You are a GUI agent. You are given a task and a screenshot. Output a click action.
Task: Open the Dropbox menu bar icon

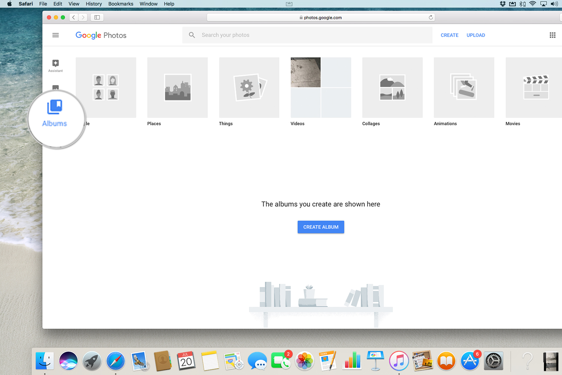pyautogui.click(x=503, y=4)
